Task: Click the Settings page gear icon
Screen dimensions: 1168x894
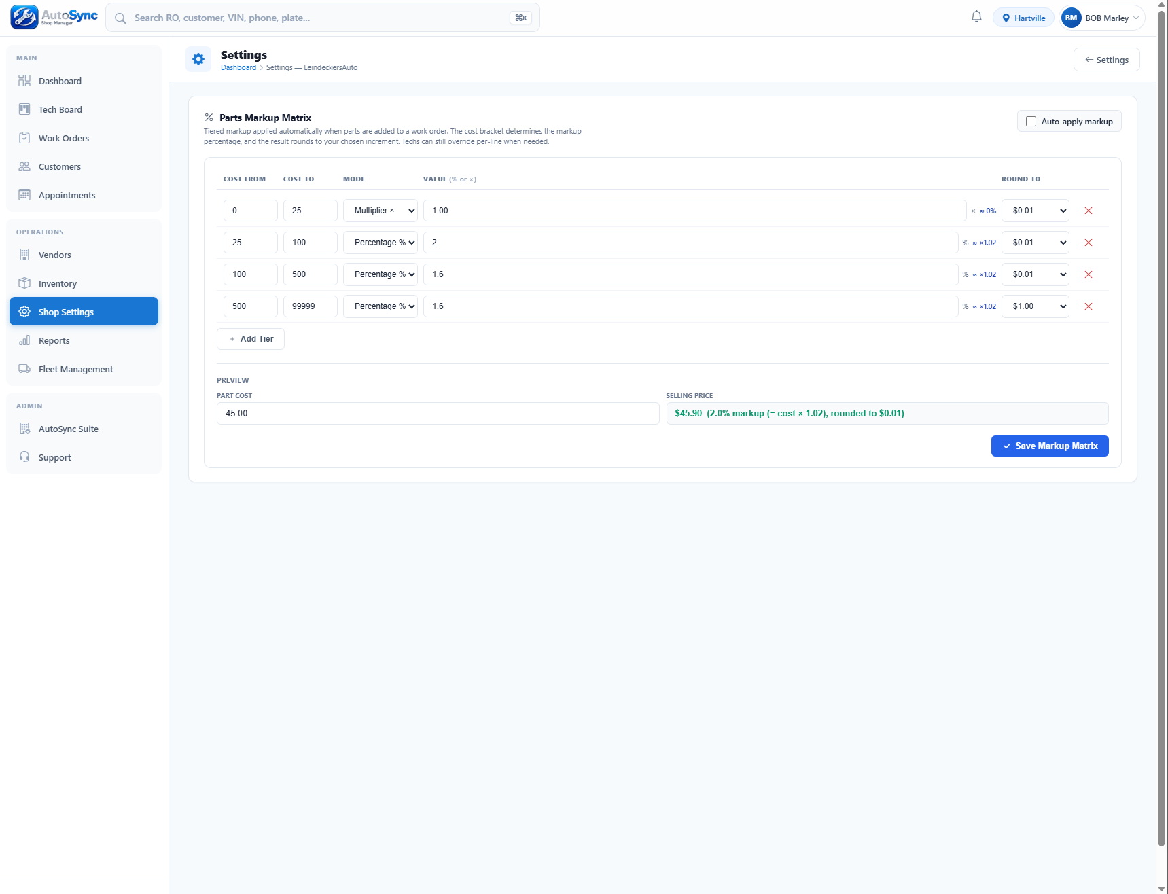Action: [x=198, y=60]
